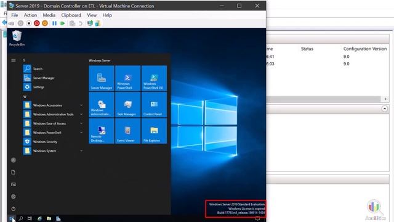Expand the Windows Ease of Access folder
Screen dimensions: 394x222
53,123
